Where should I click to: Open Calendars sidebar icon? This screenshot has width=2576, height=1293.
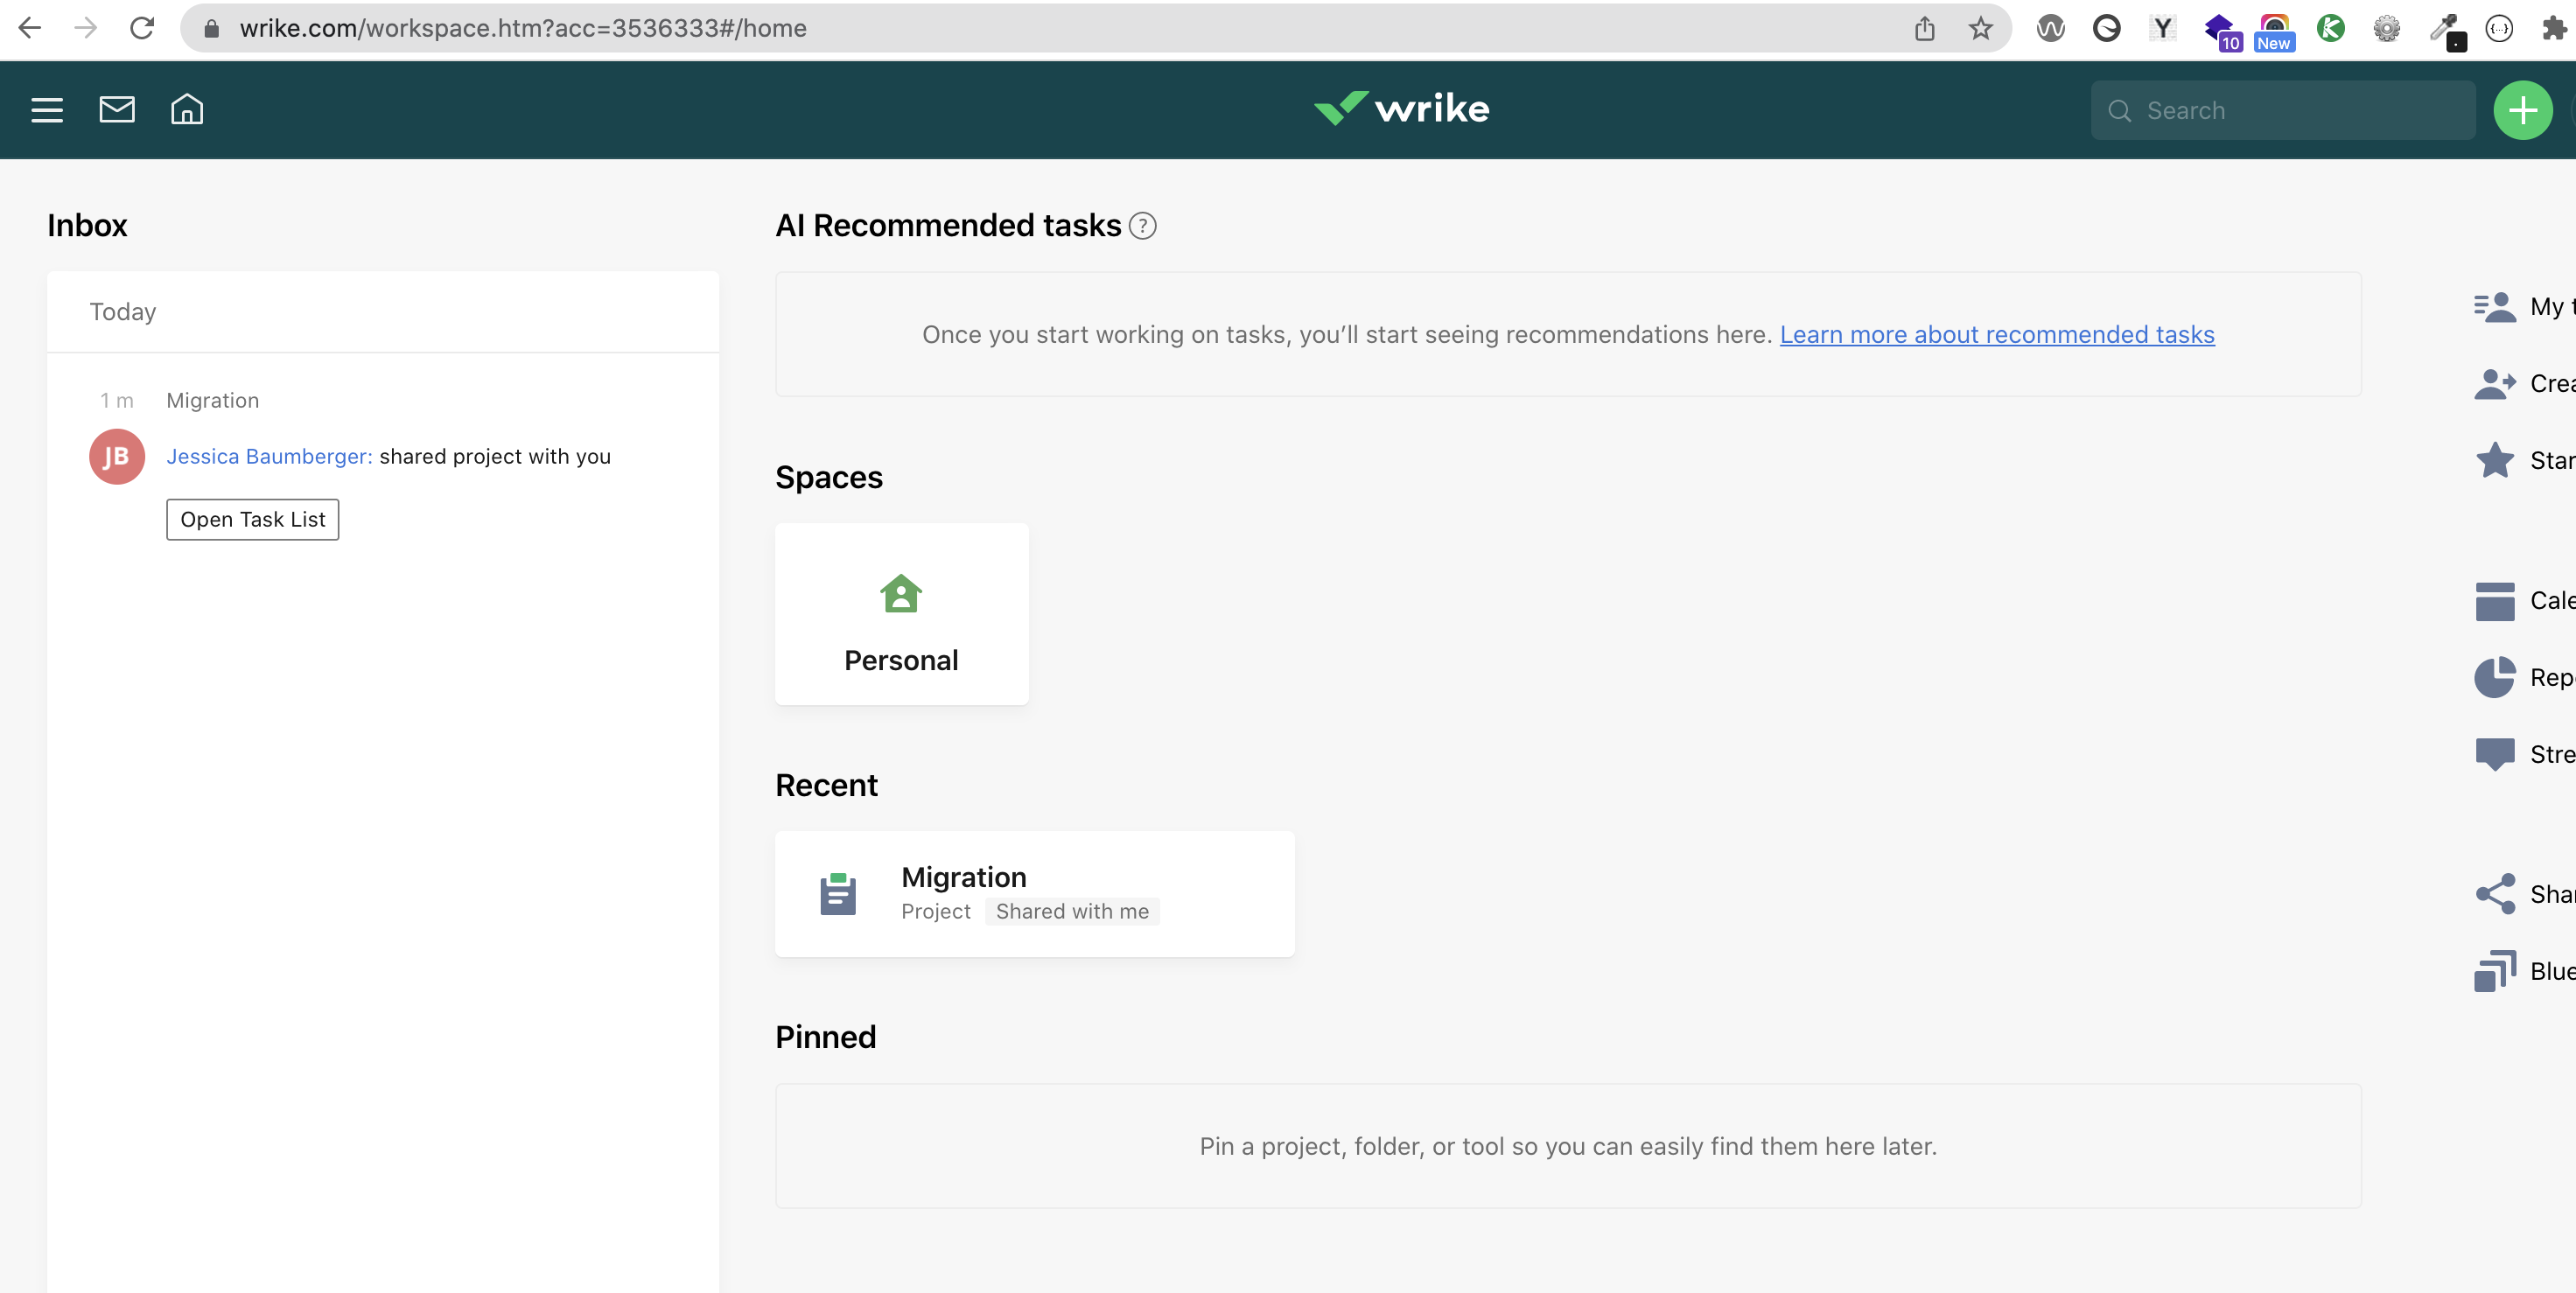[2495, 601]
